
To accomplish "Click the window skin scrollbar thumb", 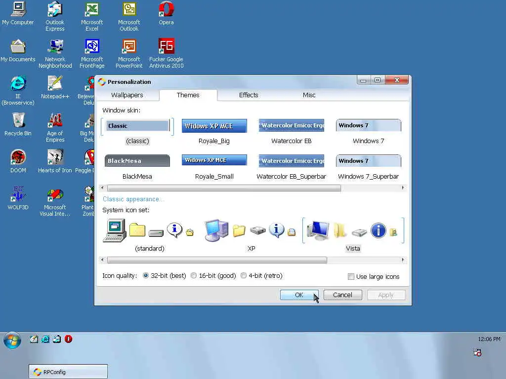I will (224, 188).
